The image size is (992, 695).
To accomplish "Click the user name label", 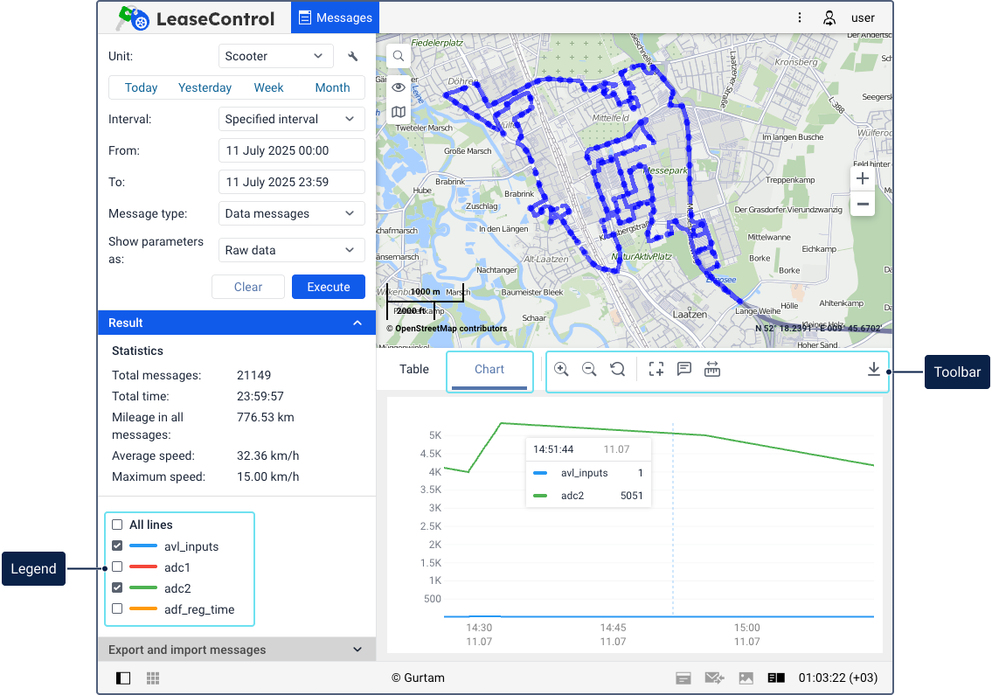I will coord(863,17).
